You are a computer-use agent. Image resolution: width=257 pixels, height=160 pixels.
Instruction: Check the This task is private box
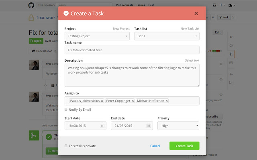(66, 146)
